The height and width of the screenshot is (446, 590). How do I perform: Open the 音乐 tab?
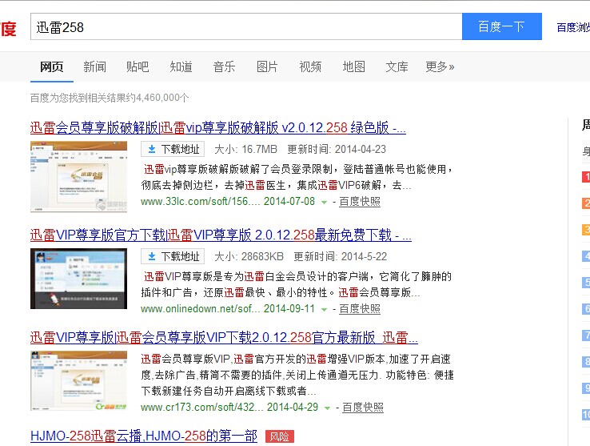pyautogui.click(x=225, y=67)
